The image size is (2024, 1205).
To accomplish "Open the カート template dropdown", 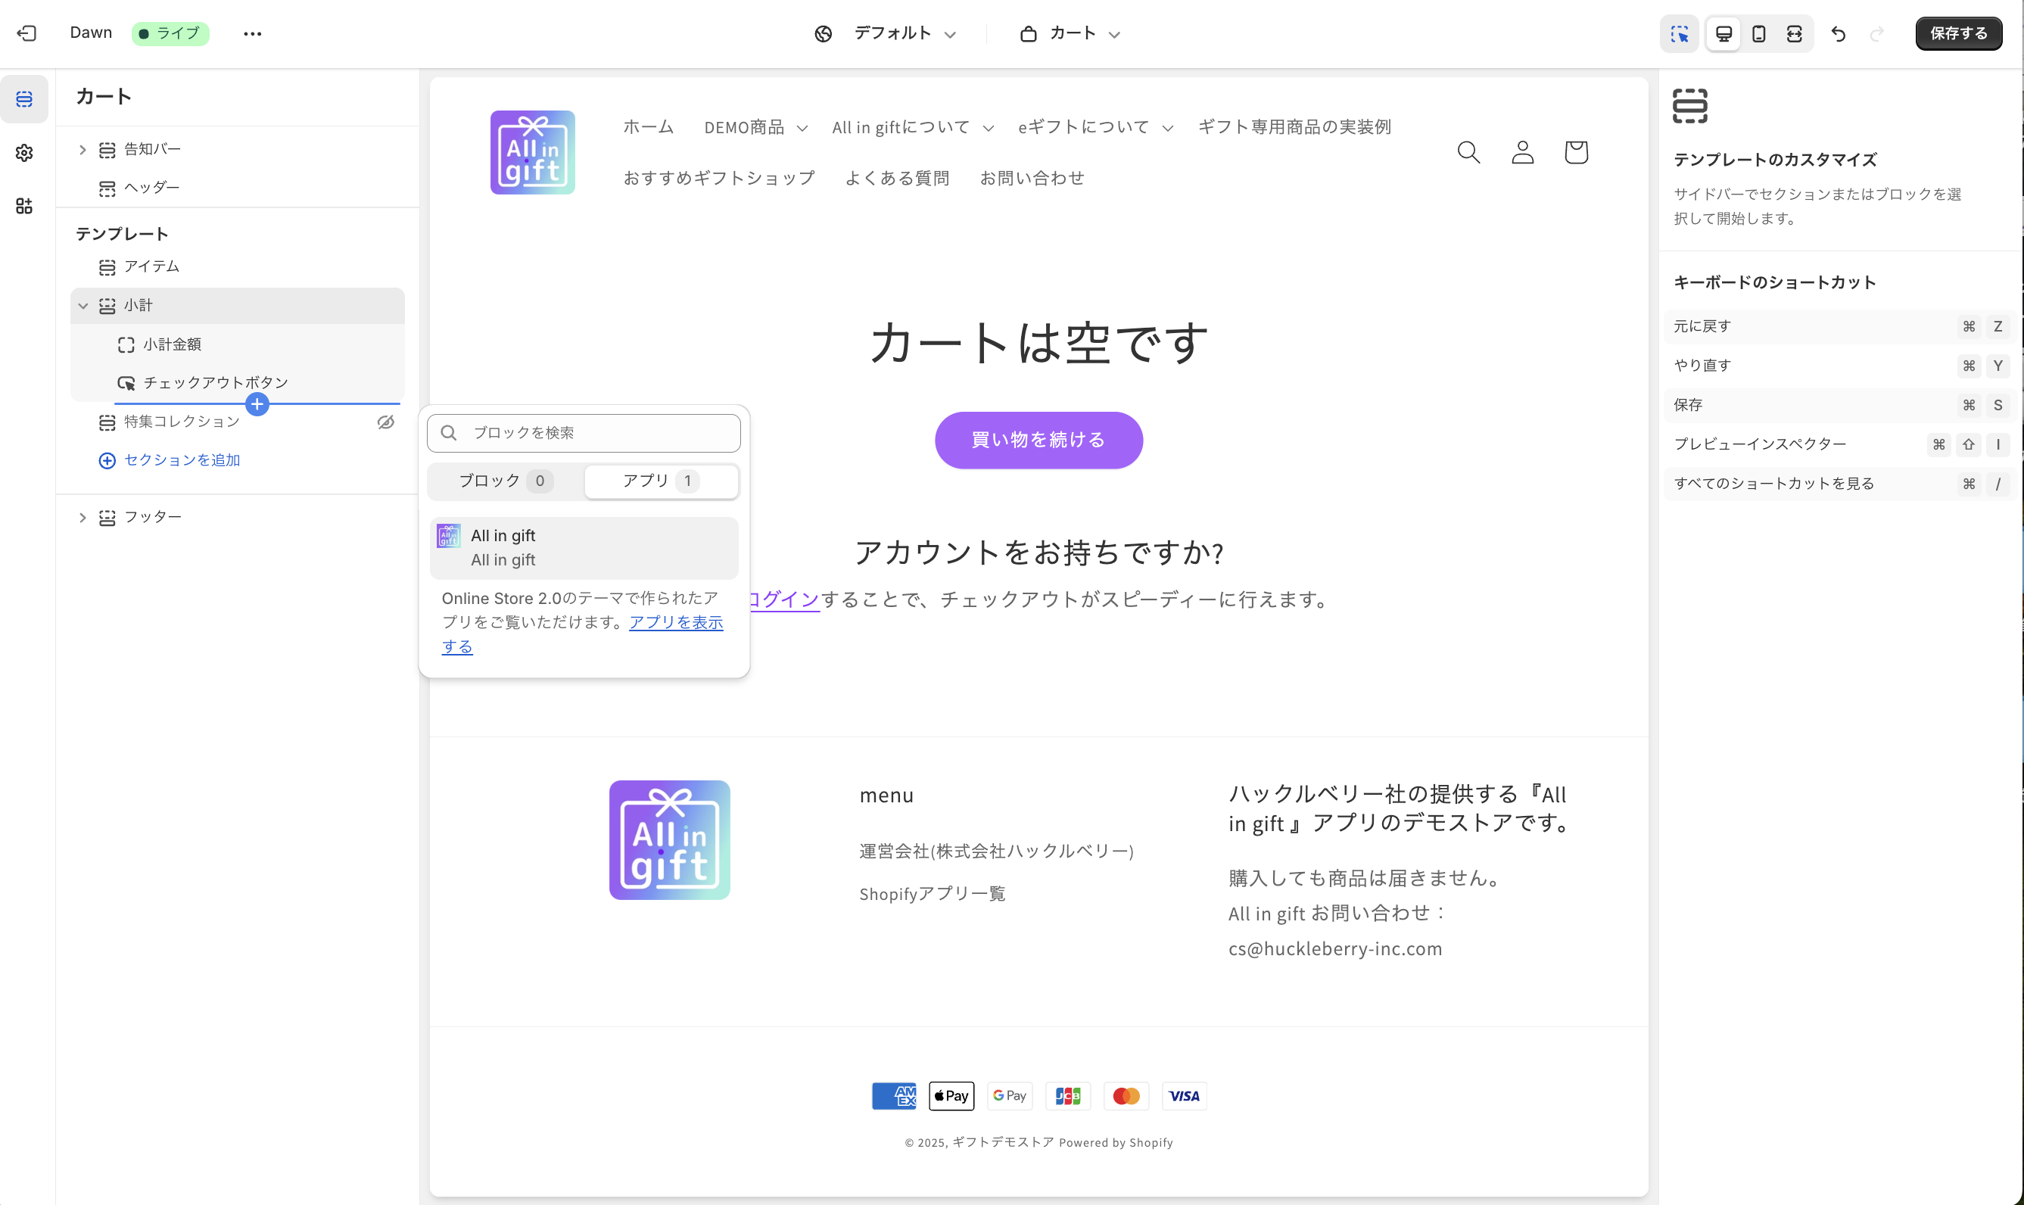I will [x=1070, y=33].
